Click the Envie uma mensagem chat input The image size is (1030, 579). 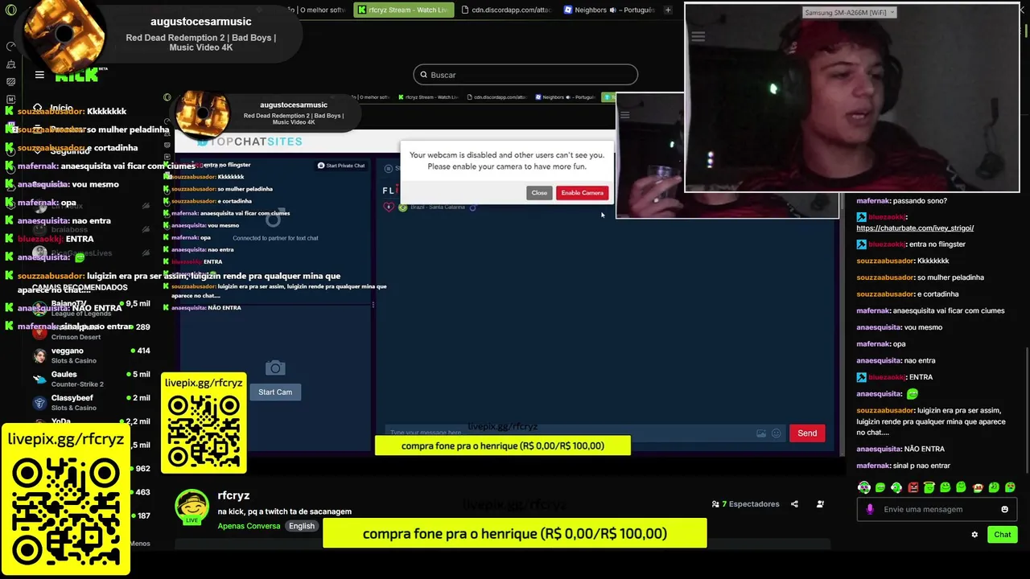coord(938,509)
